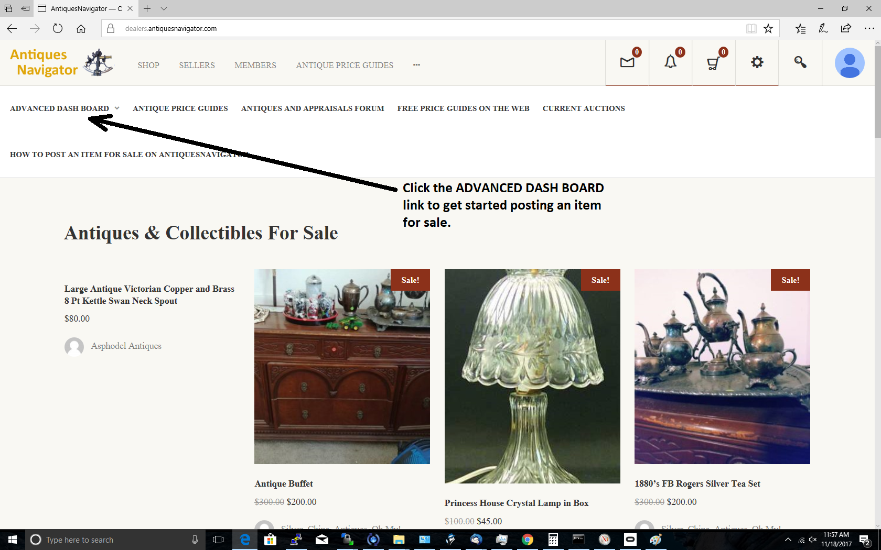Check the notifications bell icon

tap(670, 63)
